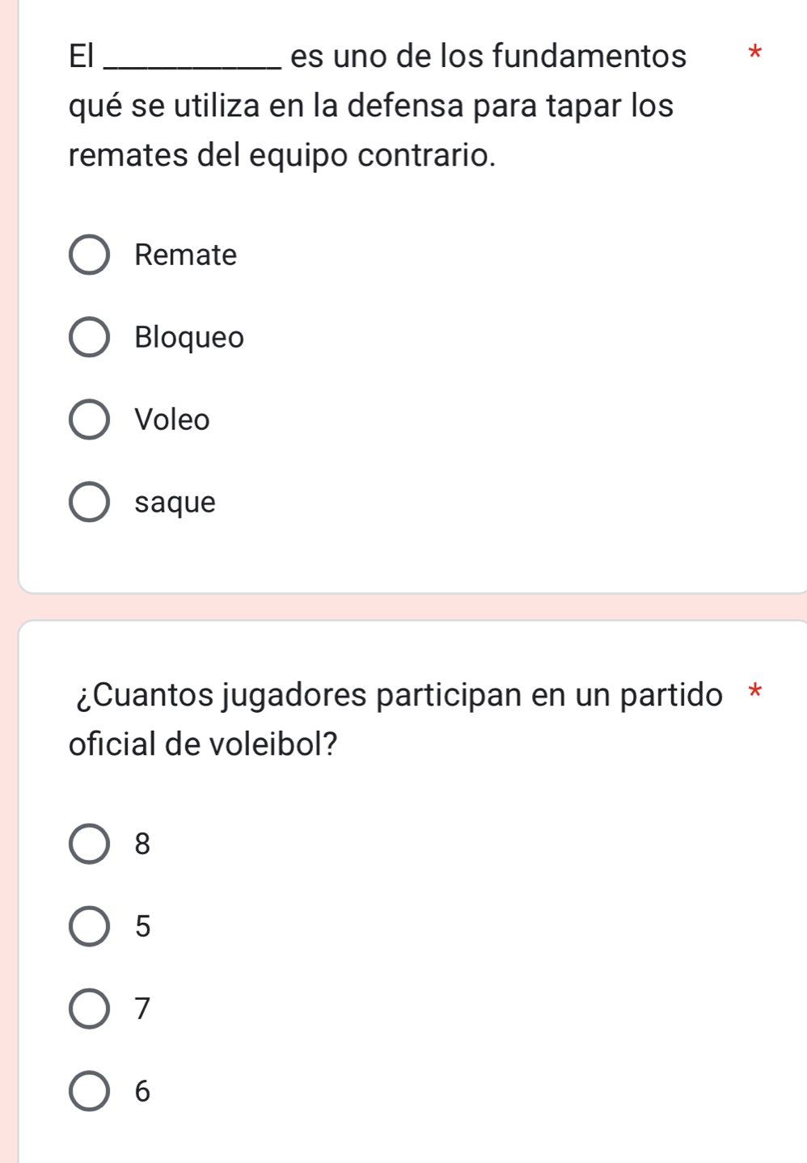This screenshot has width=807, height=1163.
Task: Select the Remate radio button
Action: pos(89,255)
